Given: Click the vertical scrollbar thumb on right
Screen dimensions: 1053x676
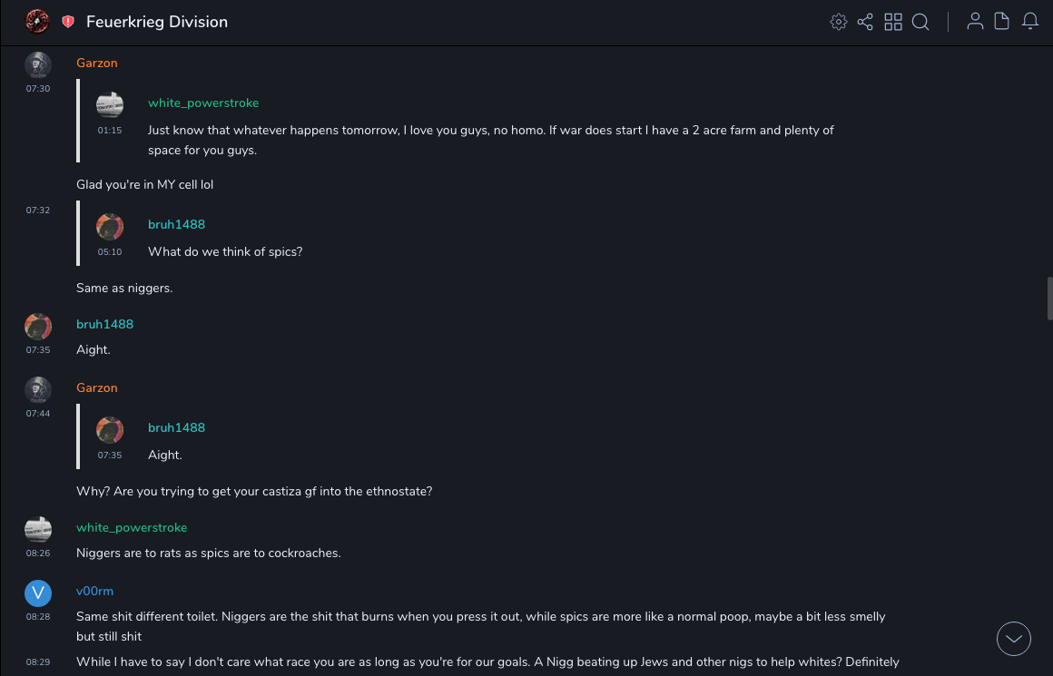Looking at the screenshot, I should coord(1050,299).
